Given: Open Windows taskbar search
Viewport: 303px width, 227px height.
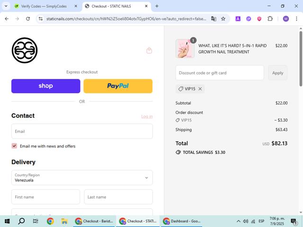Looking at the screenshot, I should pos(21,221).
